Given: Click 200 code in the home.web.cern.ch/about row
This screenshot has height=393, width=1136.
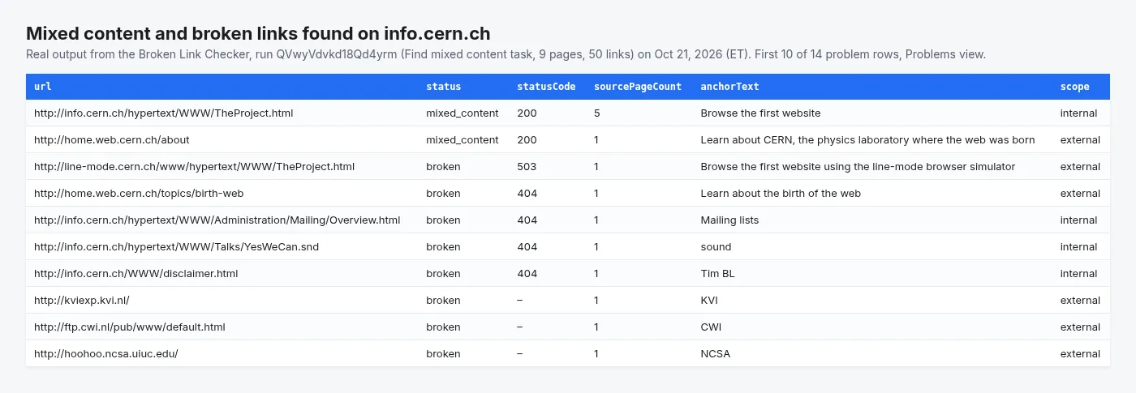Looking at the screenshot, I should pyautogui.click(x=527, y=140).
